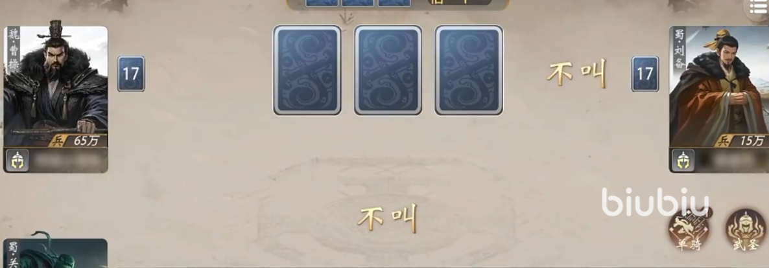769x268 pixels.
Task: Open the hamburger menu icon
Action: coord(757,7)
